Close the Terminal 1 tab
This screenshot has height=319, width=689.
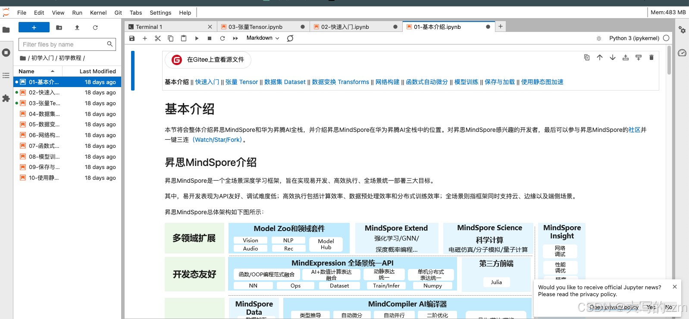pyautogui.click(x=210, y=27)
